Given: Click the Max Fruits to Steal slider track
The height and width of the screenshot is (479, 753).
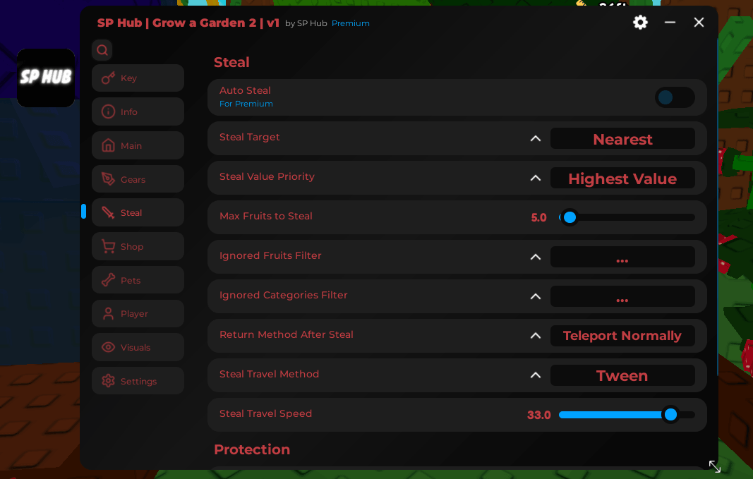Looking at the screenshot, I should click(627, 217).
